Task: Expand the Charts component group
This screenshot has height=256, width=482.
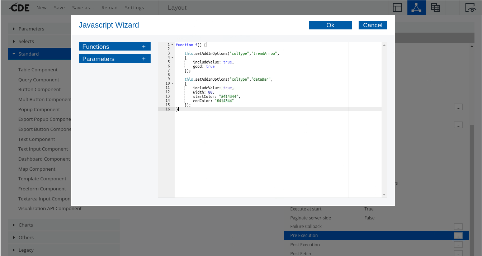Action: 25,225
